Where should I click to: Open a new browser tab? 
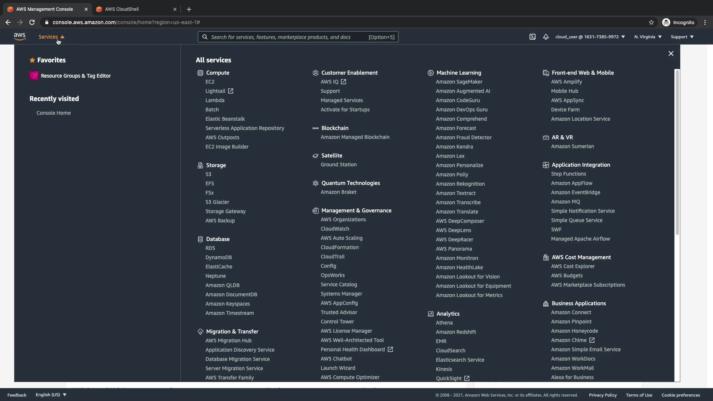(189, 9)
